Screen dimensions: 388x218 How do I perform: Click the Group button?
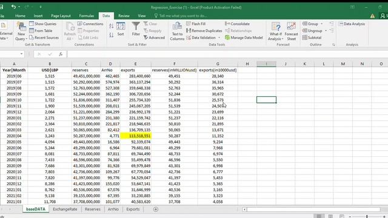310,24
